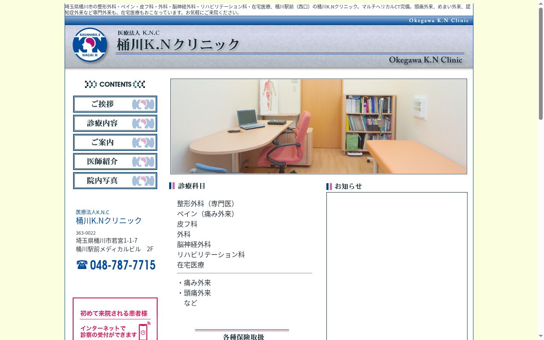Screen dimensions: 544x340
Task: Click the リハビリテーション科 text
Action: coord(211,255)
